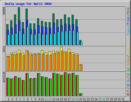Click green weekend day label 4
The width and height of the screenshot is (131, 102).
(20, 99)
